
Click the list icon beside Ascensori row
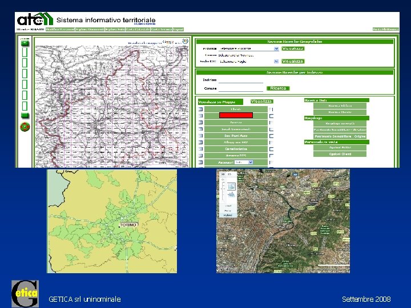200,163
